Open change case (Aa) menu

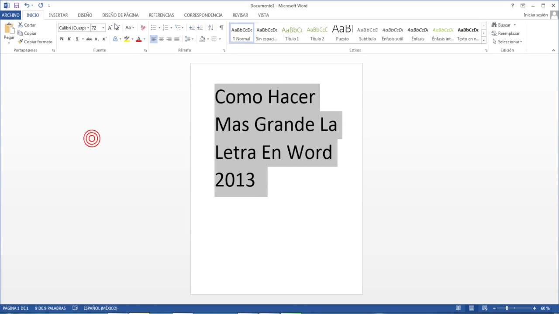pyautogui.click(x=130, y=27)
